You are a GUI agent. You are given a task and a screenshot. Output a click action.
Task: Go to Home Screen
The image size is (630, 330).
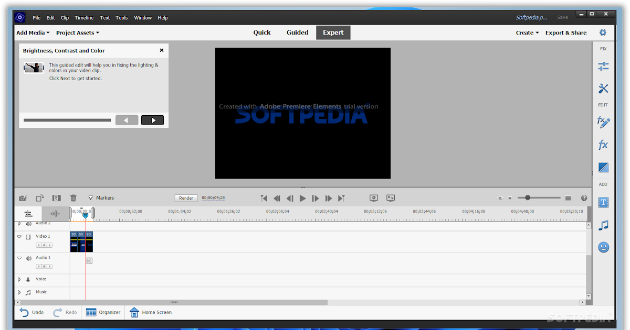(151, 312)
